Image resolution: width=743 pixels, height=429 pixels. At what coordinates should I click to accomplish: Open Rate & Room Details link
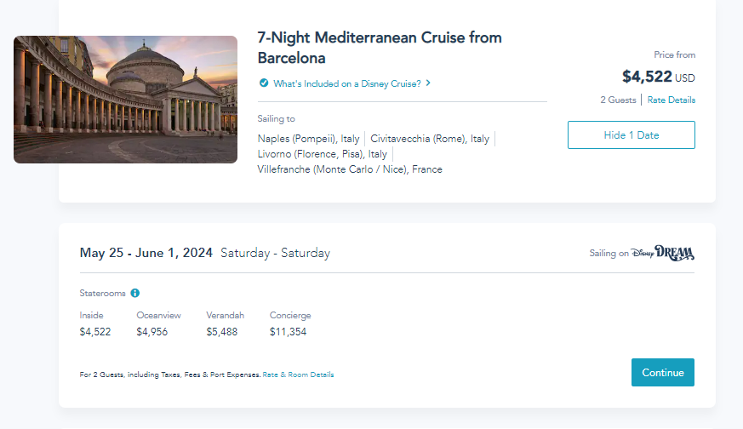(x=298, y=375)
